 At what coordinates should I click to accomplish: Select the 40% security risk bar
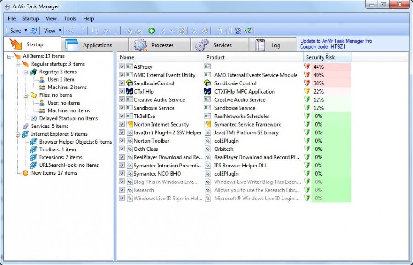pos(331,75)
